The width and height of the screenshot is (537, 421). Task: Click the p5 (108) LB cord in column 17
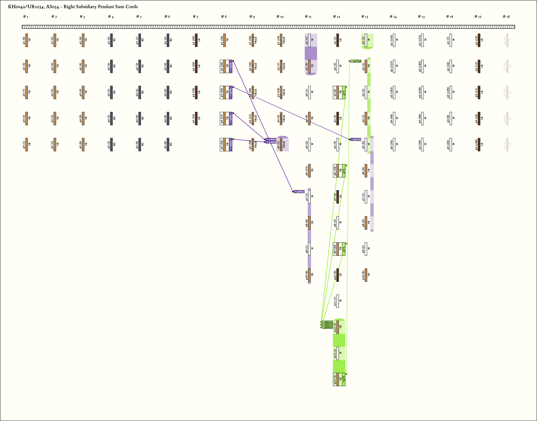[479, 144]
